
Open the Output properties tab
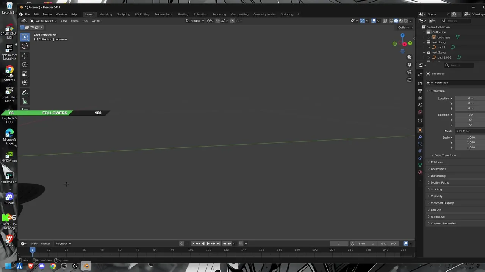click(420, 91)
